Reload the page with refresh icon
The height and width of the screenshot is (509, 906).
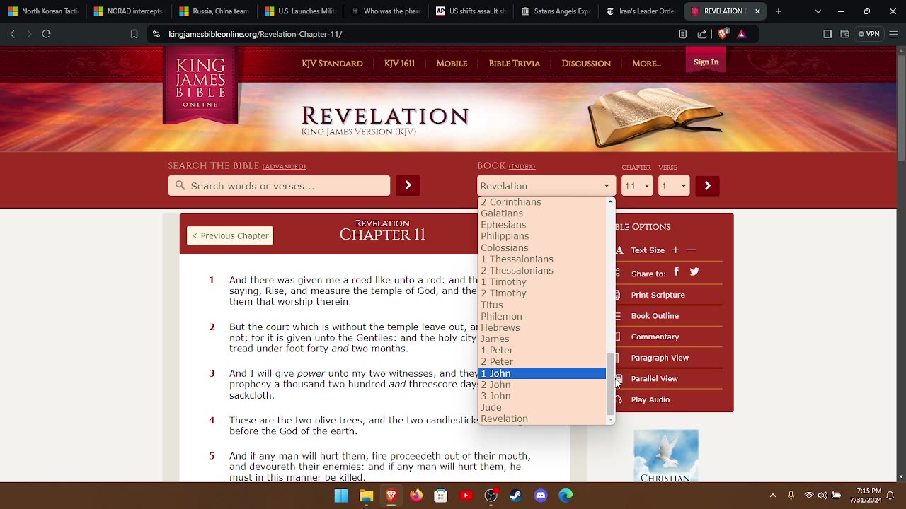[x=47, y=34]
